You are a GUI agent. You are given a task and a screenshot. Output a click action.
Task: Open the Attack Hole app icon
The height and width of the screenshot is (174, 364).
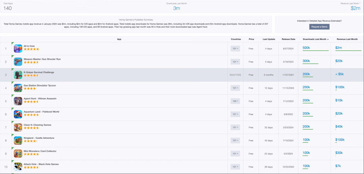click(x=18, y=167)
